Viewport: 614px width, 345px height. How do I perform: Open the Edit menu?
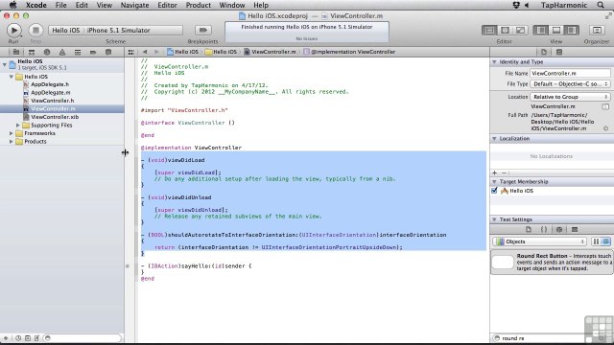coord(82,5)
